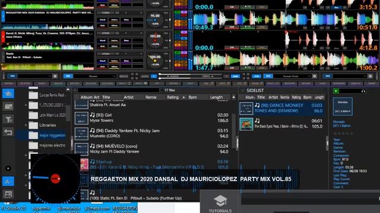
Task: Click the green prelisten play button
Action: (x=336, y=91)
